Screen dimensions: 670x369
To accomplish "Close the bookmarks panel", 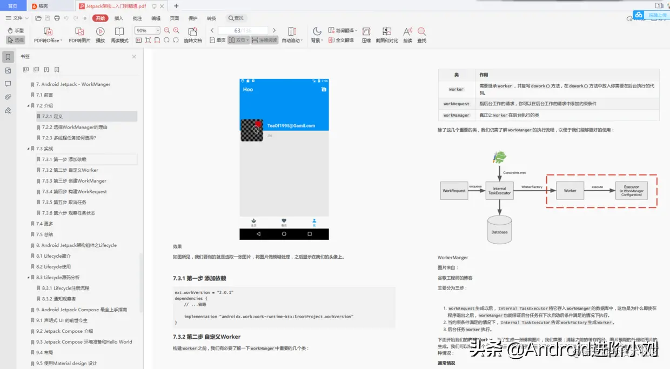I will [134, 57].
